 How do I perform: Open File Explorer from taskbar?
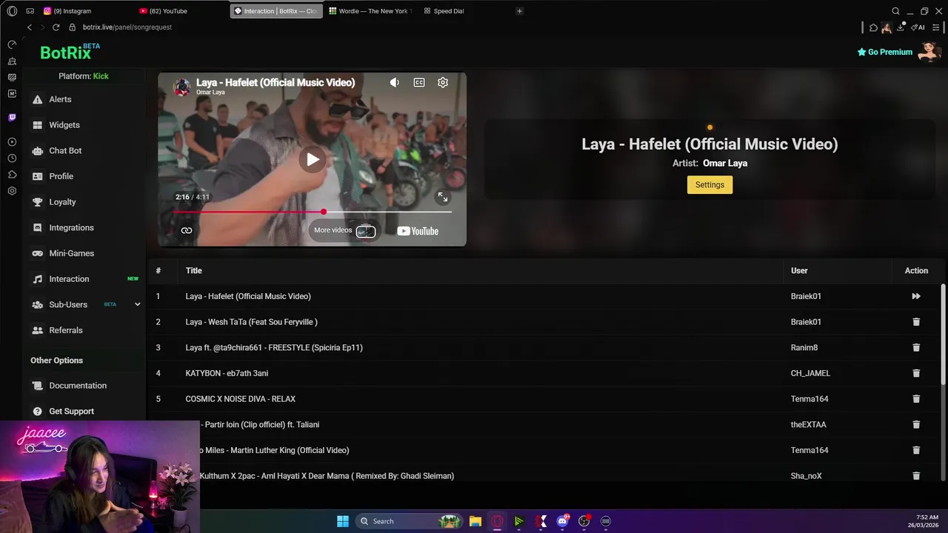(x=475, y=521)
